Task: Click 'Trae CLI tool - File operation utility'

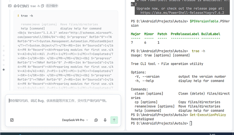Action: point(167,64)
